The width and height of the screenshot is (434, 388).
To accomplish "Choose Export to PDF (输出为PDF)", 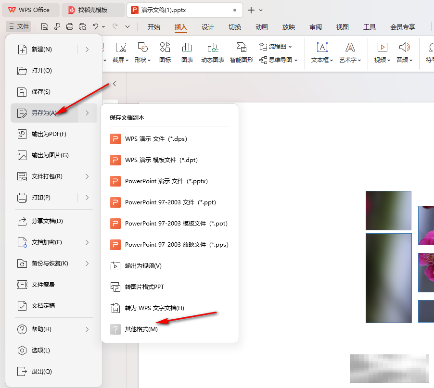I will (54, 134).
